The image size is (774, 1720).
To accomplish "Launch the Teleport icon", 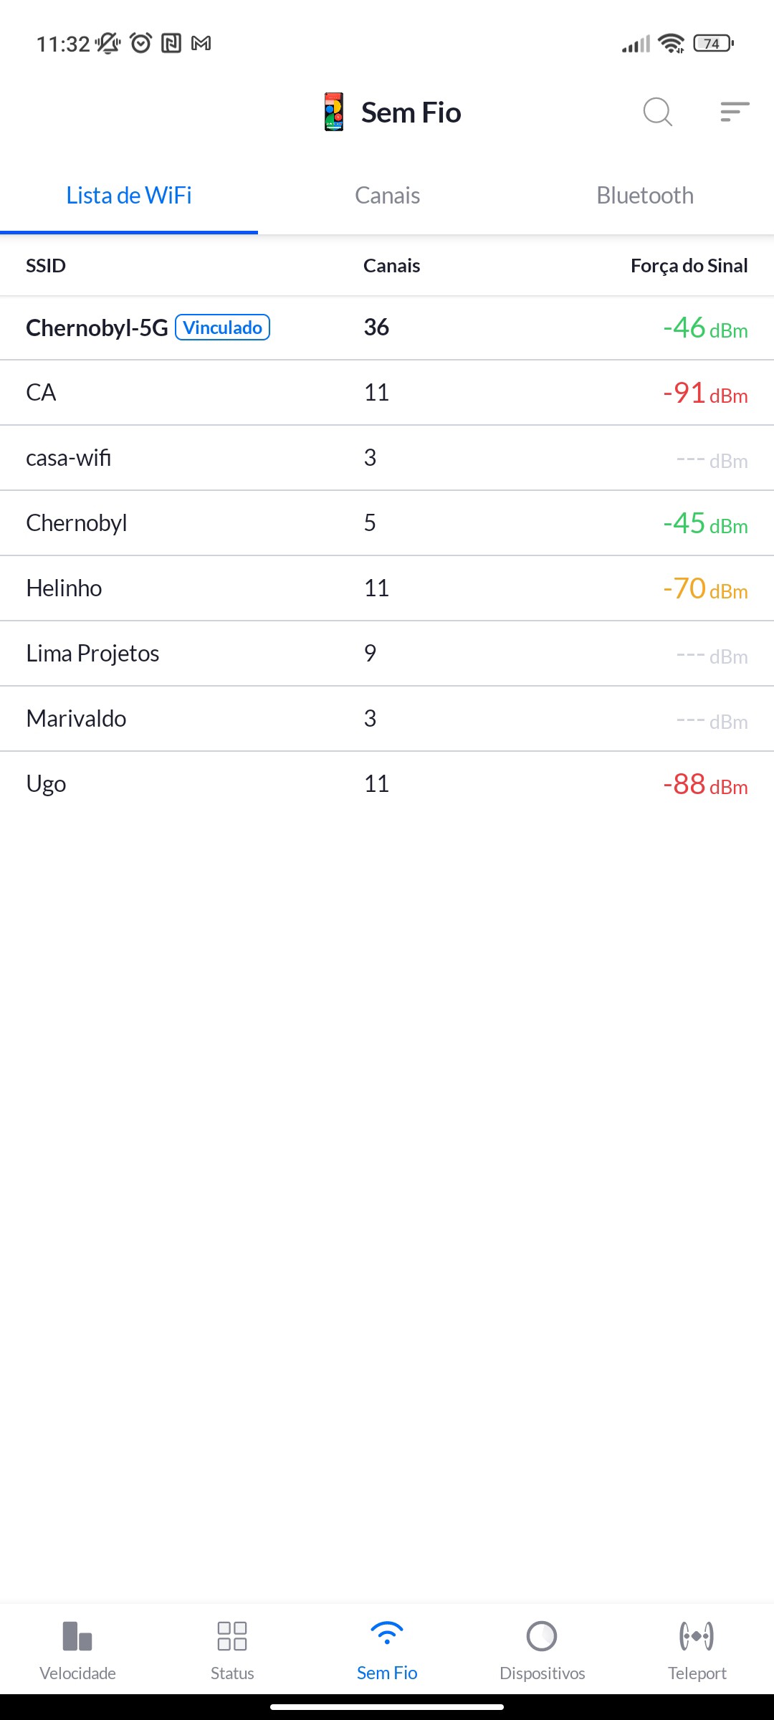I will click(697, 1636).
